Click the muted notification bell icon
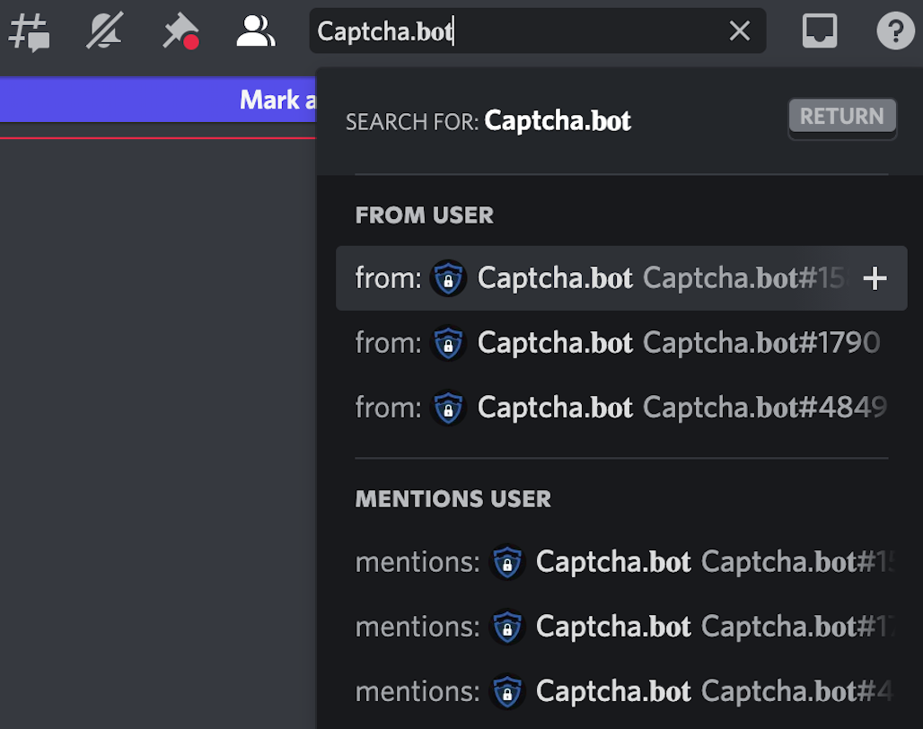This screenshot has height=729, width=923. click(x=104, y=31)
